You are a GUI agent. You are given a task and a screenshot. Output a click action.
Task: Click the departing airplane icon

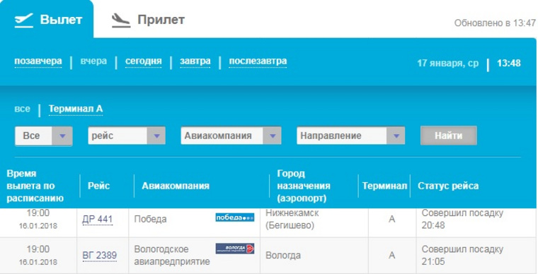(x=23, y=20)
